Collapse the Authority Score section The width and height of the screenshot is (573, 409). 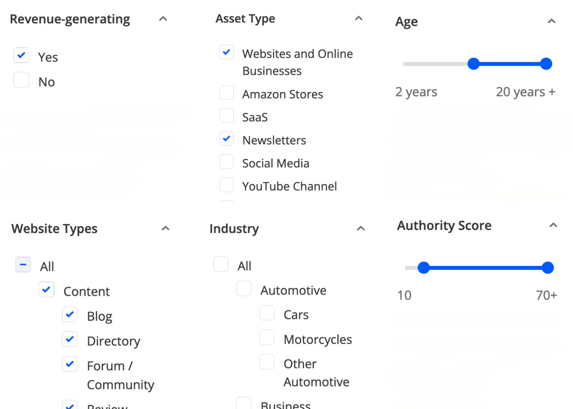(553, 225)
